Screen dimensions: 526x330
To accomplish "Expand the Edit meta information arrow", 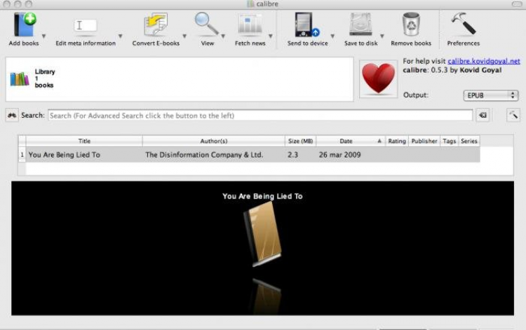I will (x=120, y=36).
